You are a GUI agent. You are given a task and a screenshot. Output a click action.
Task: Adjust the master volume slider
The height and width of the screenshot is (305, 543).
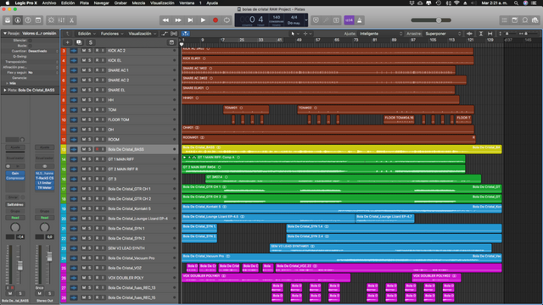tap(431, 20)
